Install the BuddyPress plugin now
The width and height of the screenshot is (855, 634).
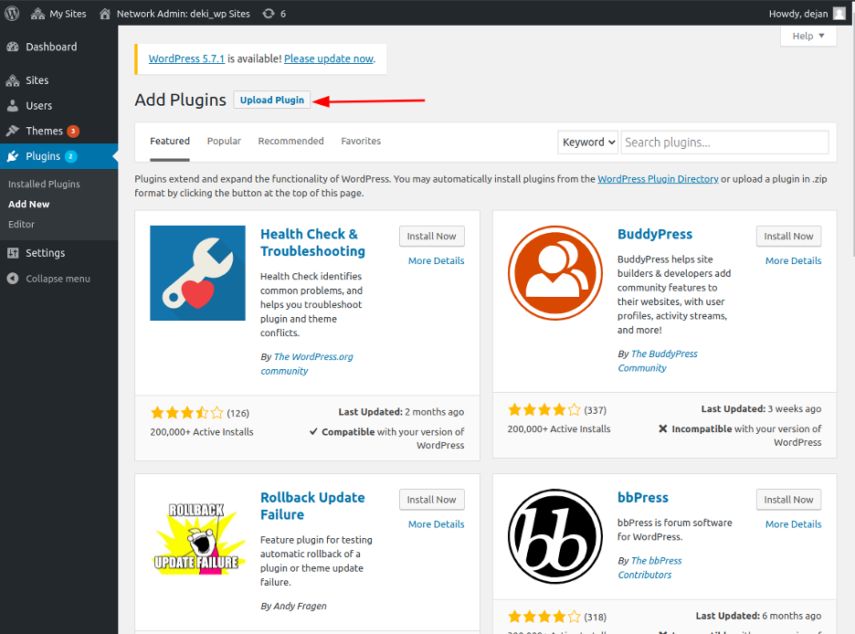pos(788,236)
